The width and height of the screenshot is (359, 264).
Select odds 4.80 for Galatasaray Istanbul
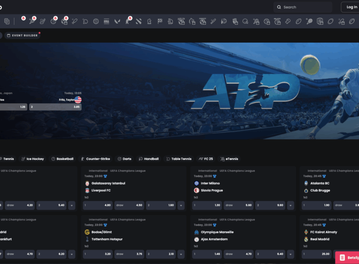99,205
